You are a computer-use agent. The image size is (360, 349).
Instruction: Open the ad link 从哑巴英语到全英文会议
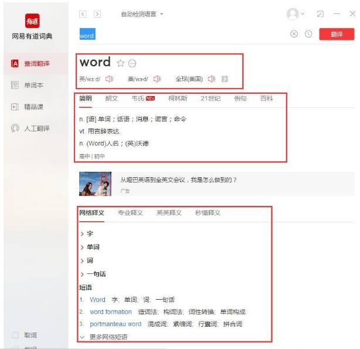coord(178,179)
